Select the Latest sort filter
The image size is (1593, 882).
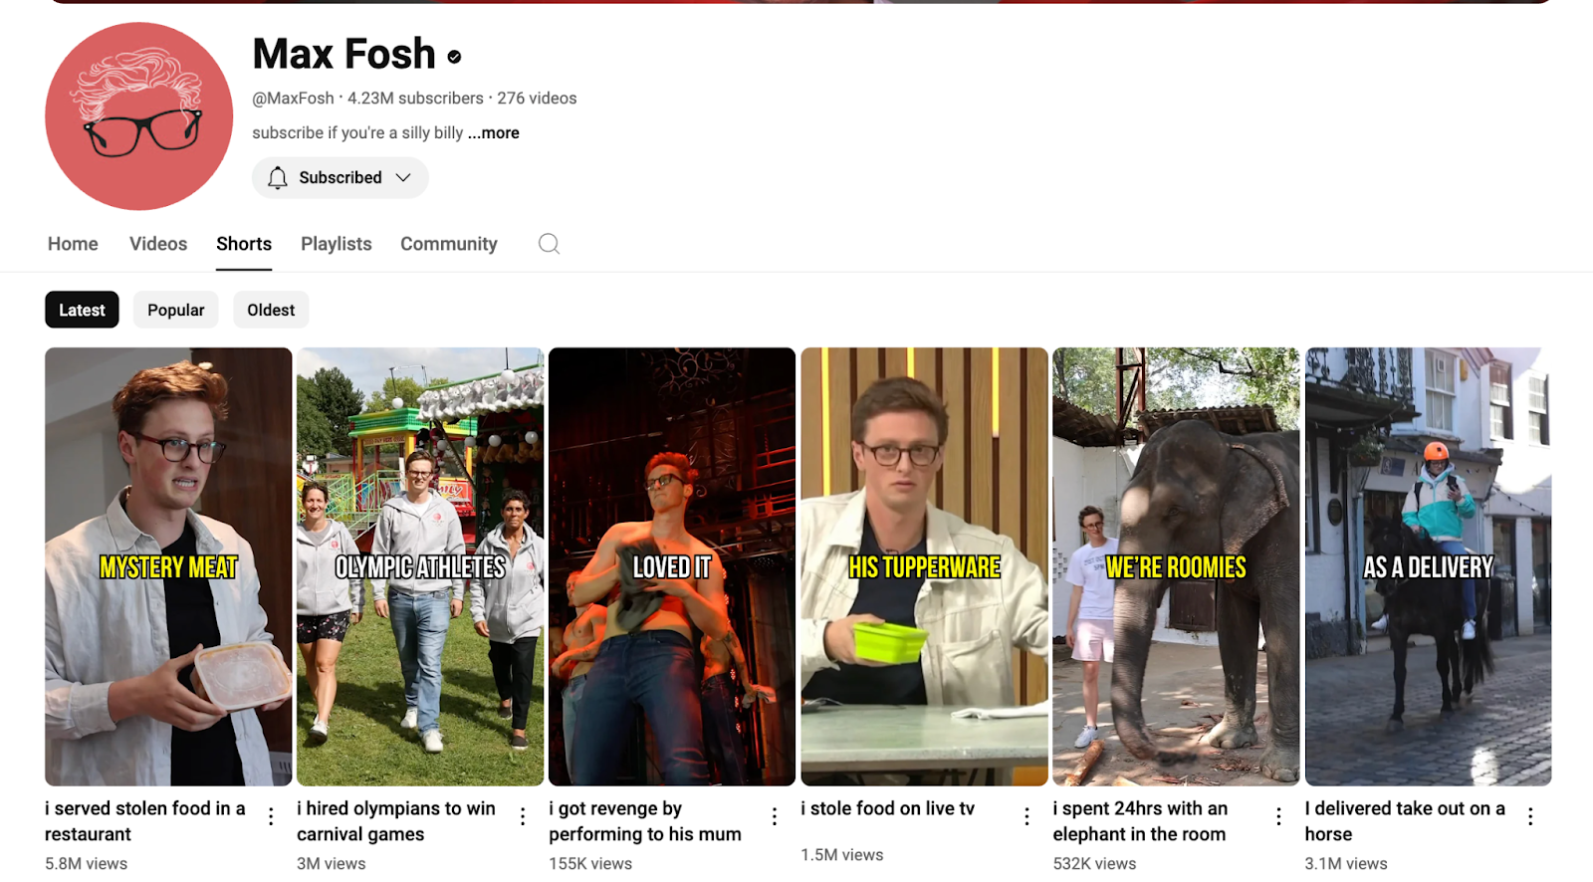(x=82, y=310)
